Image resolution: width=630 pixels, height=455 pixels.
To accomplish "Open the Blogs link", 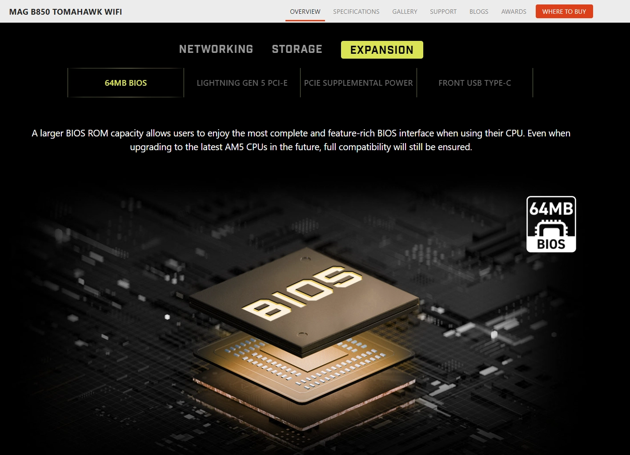I will tap(478, 12).
